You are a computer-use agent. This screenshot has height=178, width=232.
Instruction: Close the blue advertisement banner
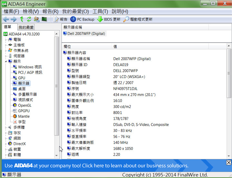[x=228, y=163]
